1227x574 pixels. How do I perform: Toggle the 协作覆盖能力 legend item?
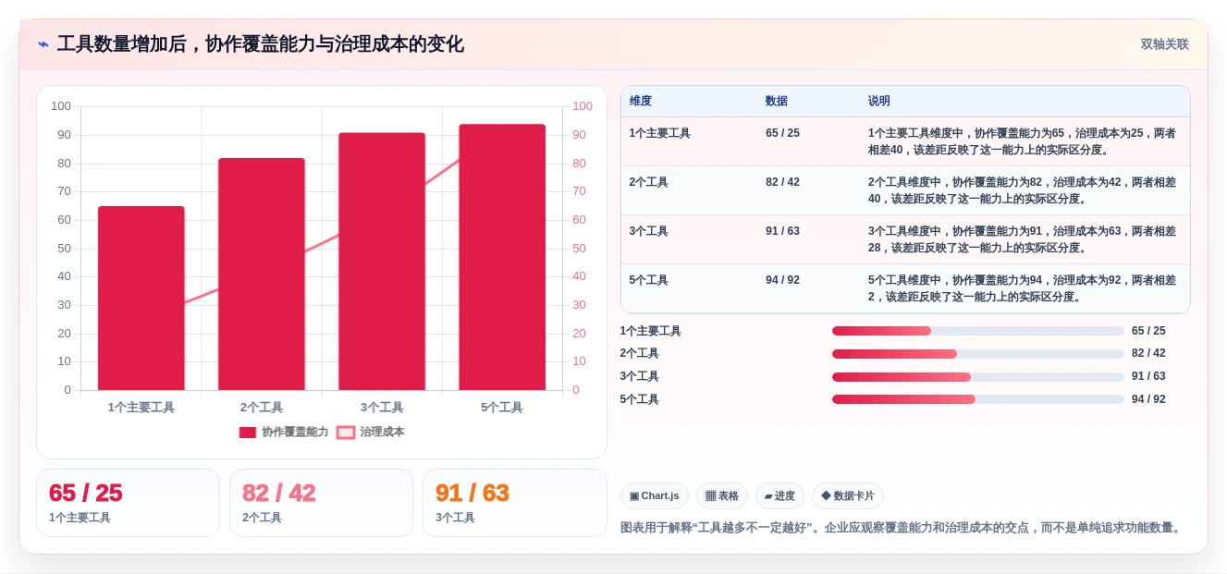coord(284,432)
